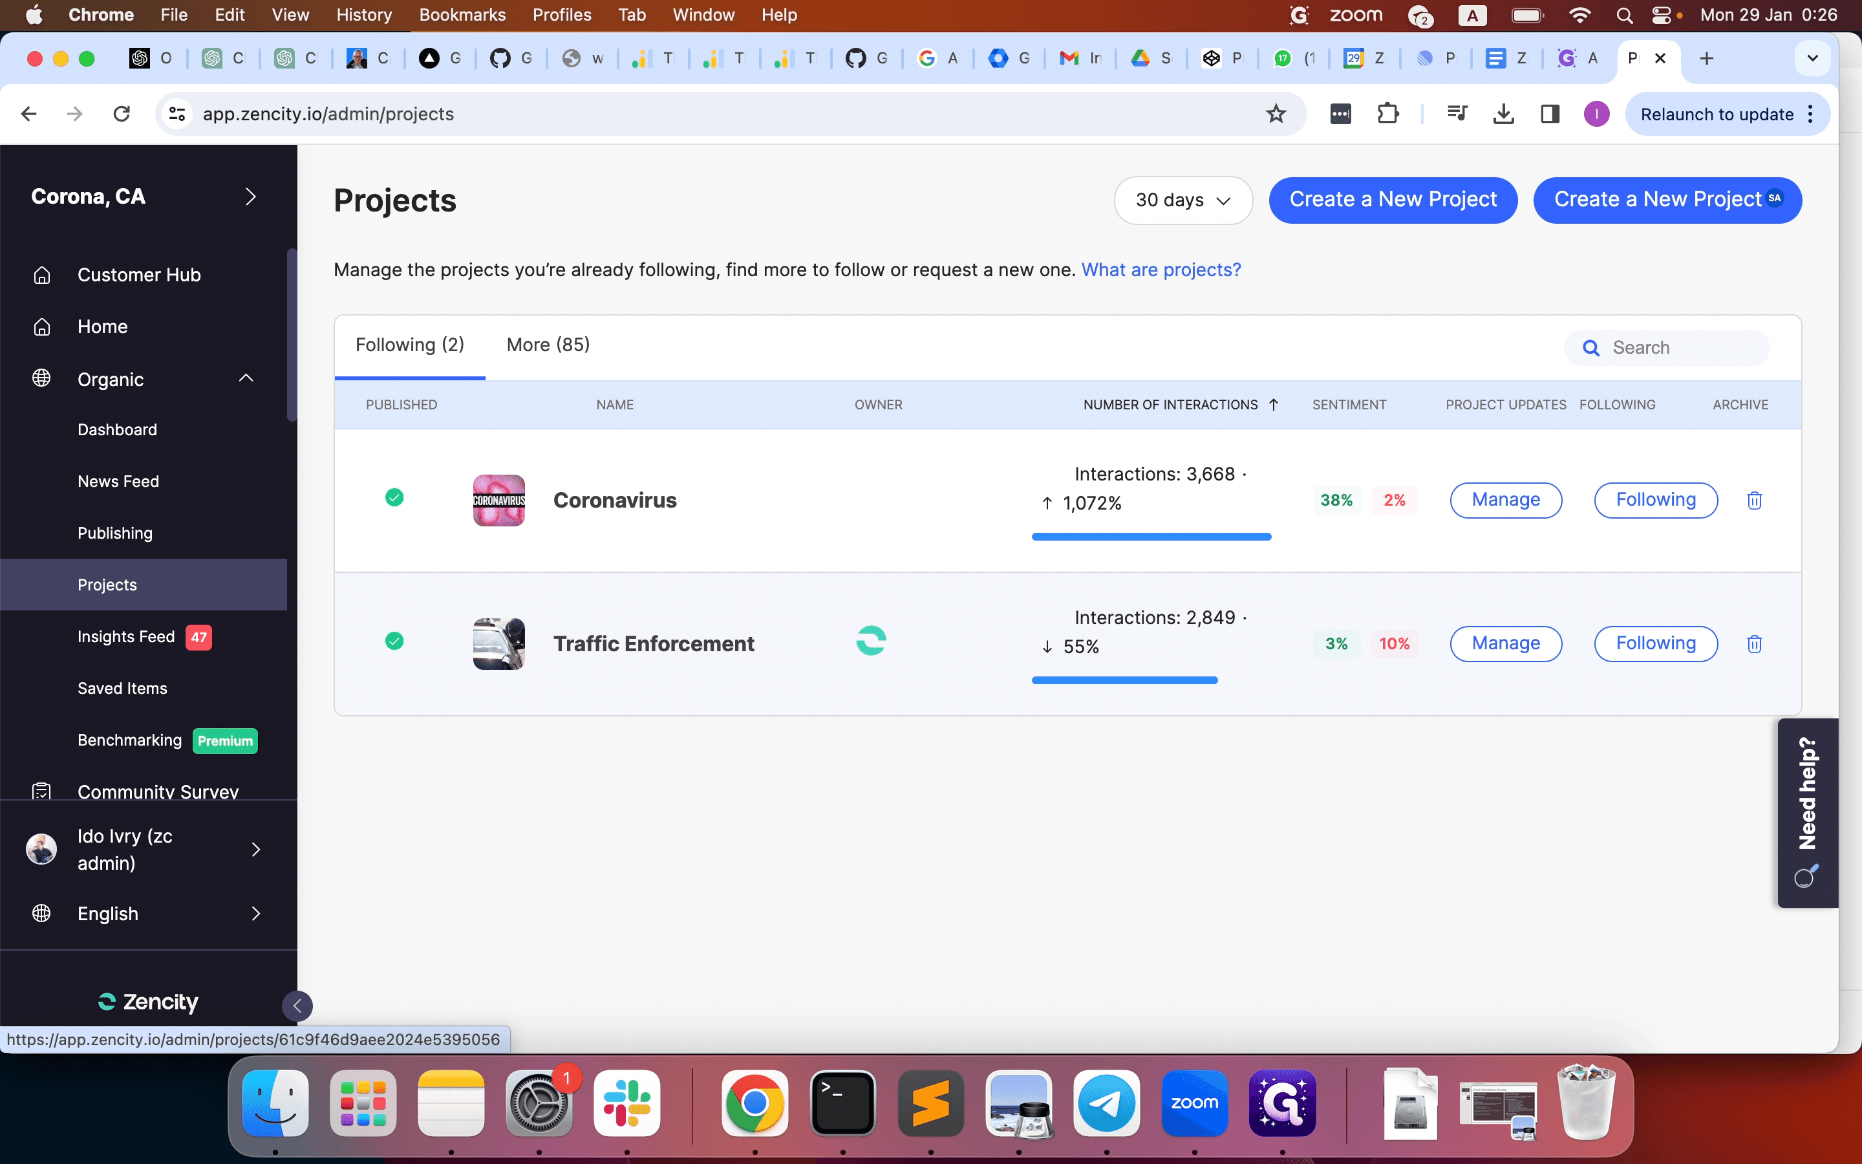Click in the projects Search field

pos(1667,348)
